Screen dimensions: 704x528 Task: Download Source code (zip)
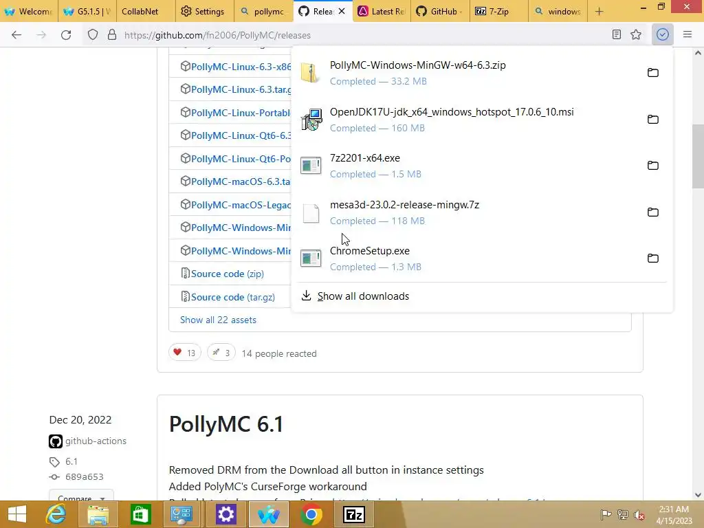pyautogui.click(x=227, y=274)
